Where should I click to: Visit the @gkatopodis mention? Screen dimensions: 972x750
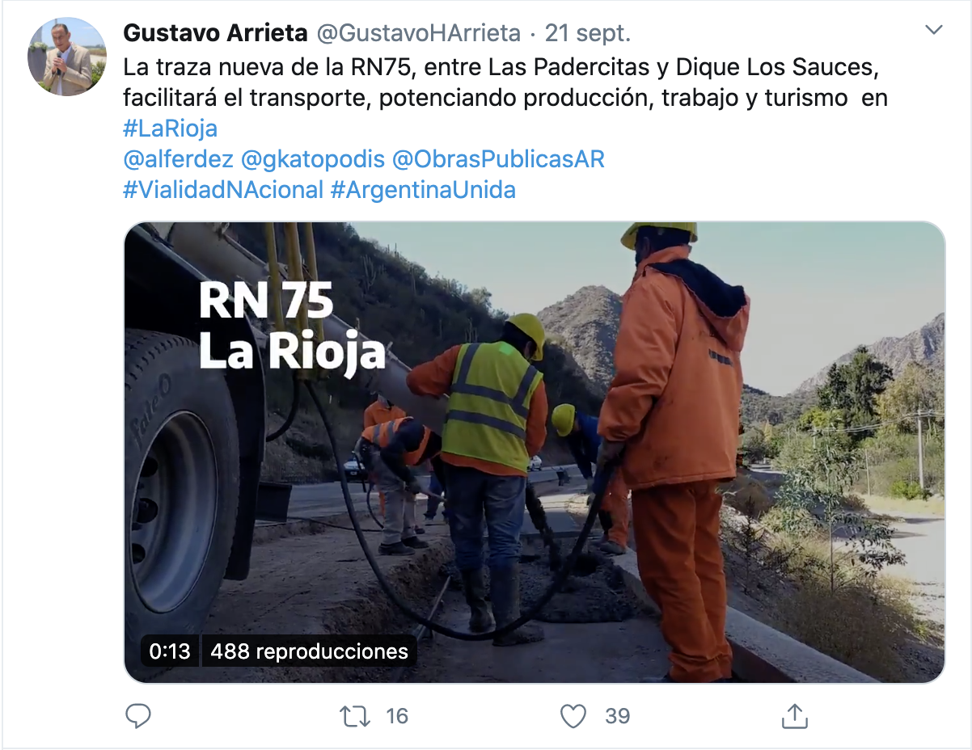click(x=314, y=159)
